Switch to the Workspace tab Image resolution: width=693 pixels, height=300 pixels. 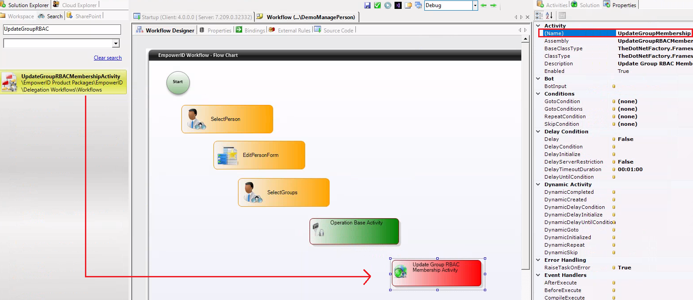[17, 16]
